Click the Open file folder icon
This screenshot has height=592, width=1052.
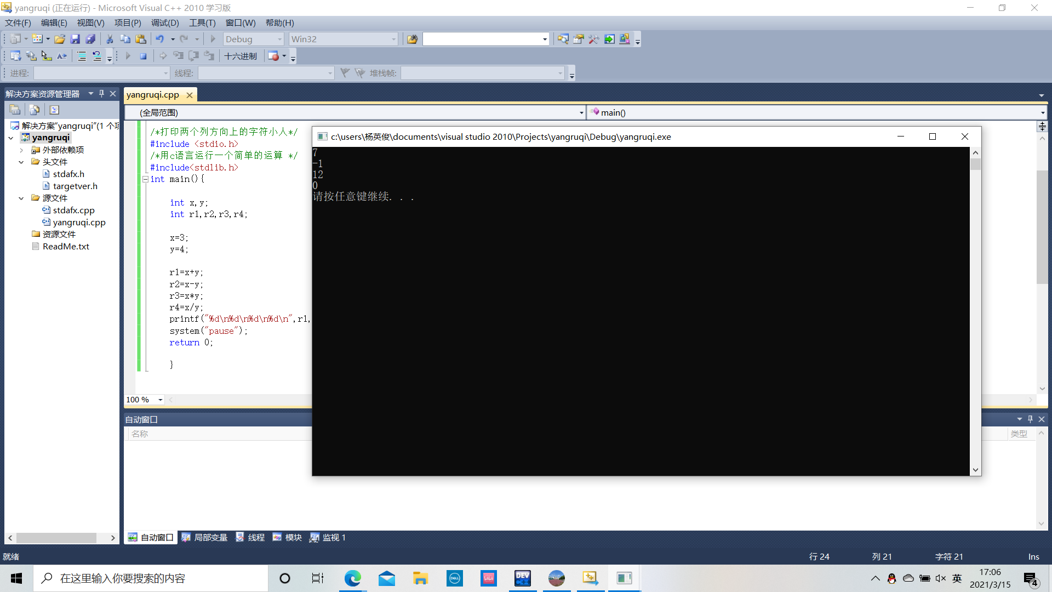click(x=60, y=39)
